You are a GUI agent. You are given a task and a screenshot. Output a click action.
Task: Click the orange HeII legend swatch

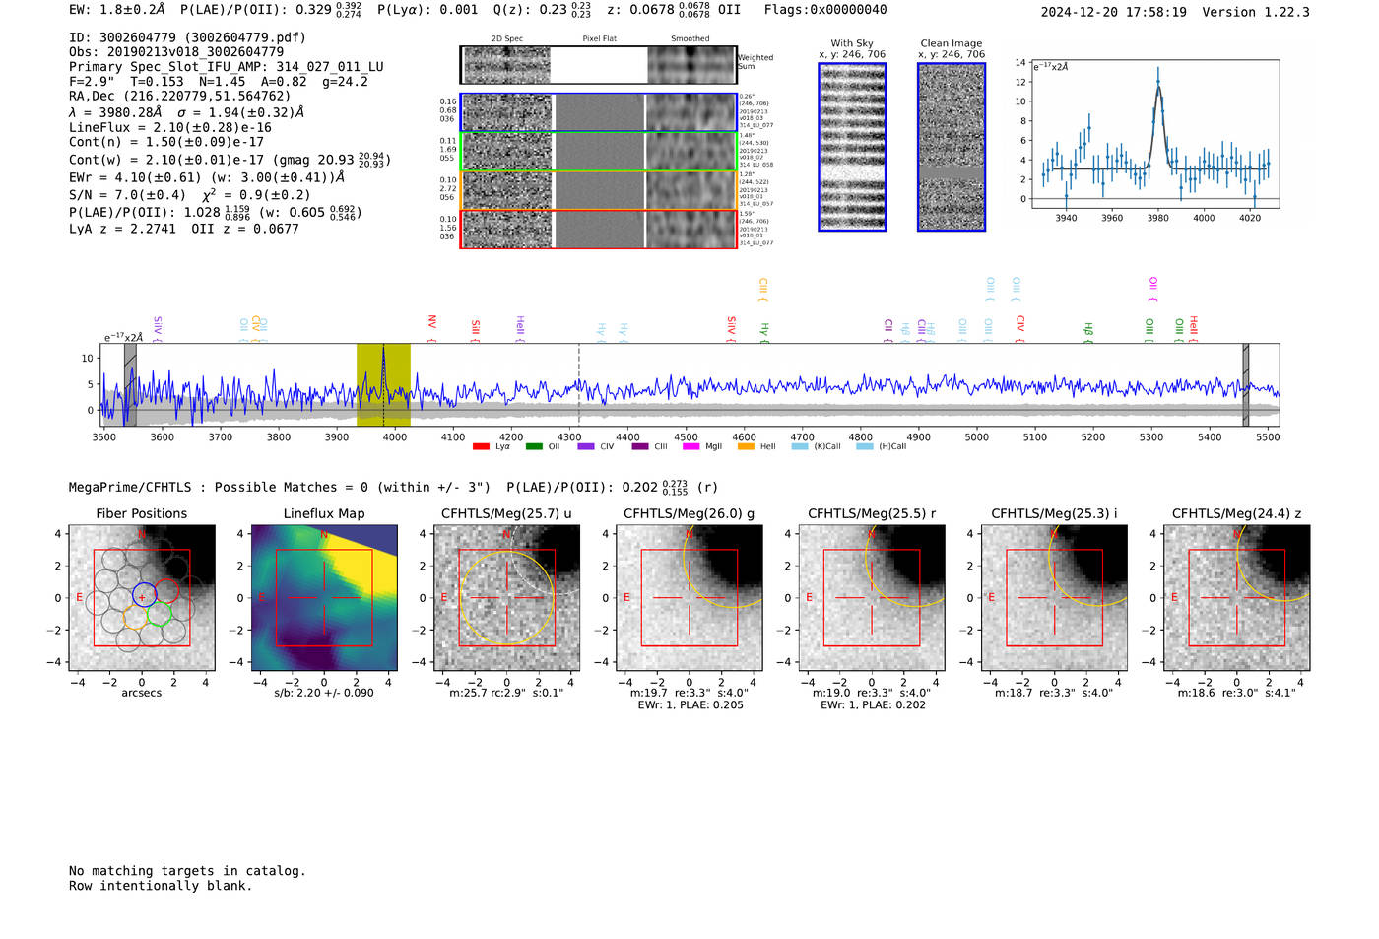[746, 446]
